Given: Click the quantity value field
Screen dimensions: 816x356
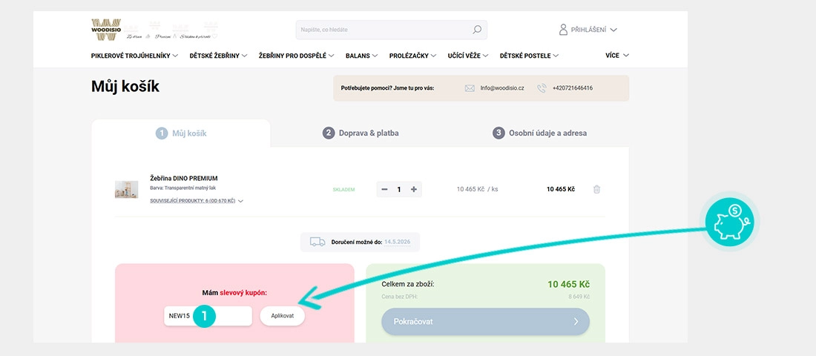Looking at the screenshot, I should (399, 189).
